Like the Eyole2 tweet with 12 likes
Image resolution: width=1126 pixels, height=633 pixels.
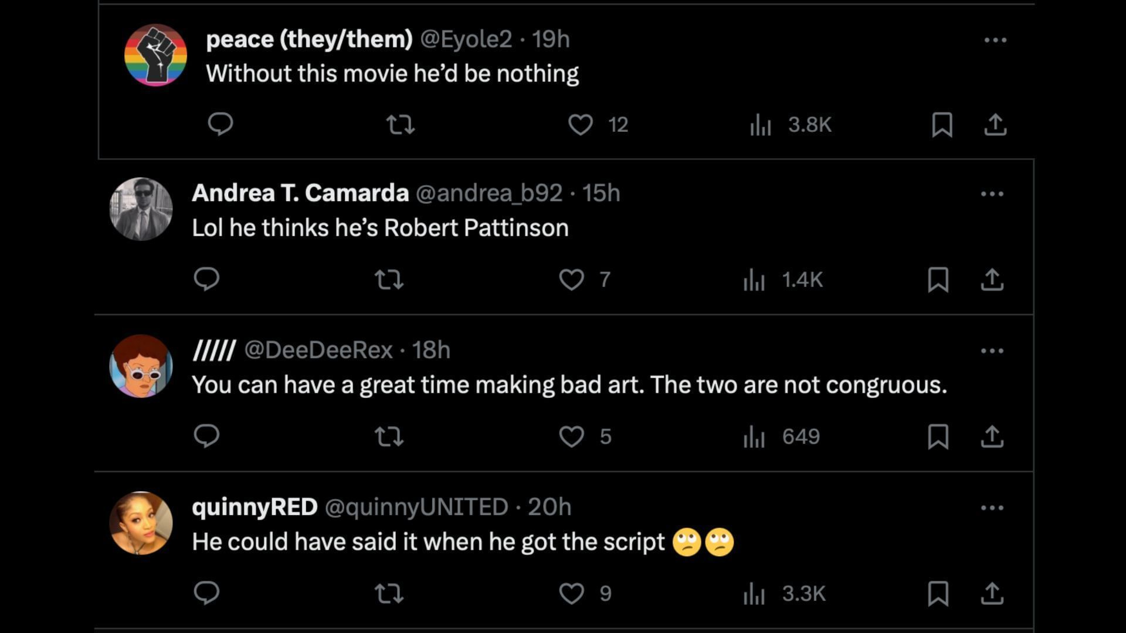[x=581, y=124]
